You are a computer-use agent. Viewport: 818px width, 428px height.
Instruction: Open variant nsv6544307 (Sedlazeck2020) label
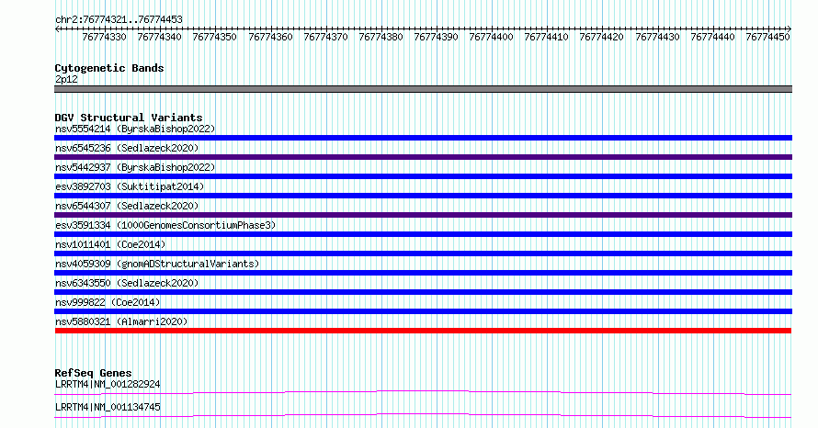[x=127, y=206]
